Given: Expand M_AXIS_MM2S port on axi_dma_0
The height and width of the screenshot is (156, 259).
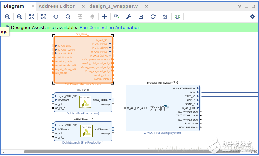Looking at the screenshot, I should [x=110, y=52].
